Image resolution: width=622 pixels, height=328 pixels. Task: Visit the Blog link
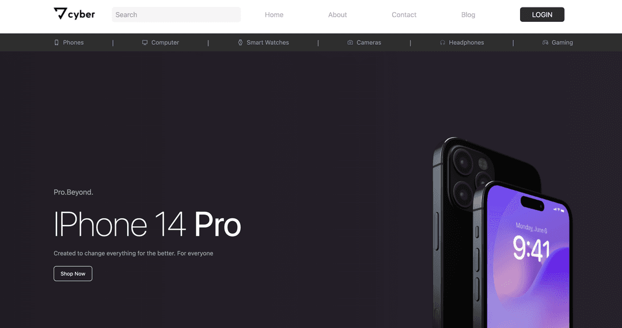point(468,14)
